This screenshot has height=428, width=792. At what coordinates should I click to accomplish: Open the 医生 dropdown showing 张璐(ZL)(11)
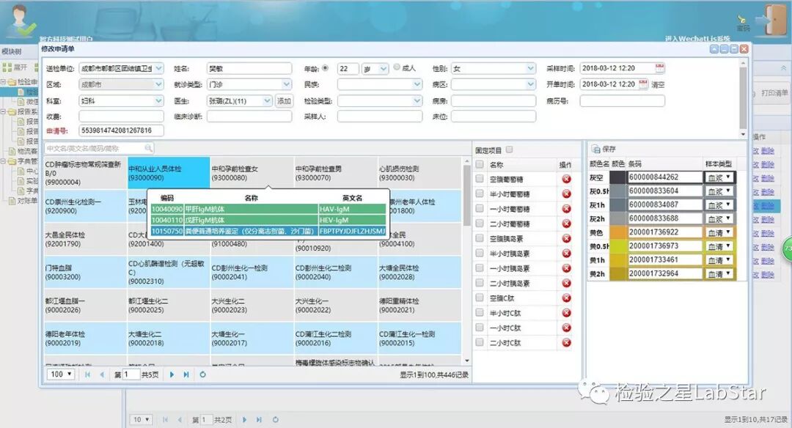pos(267,101)
